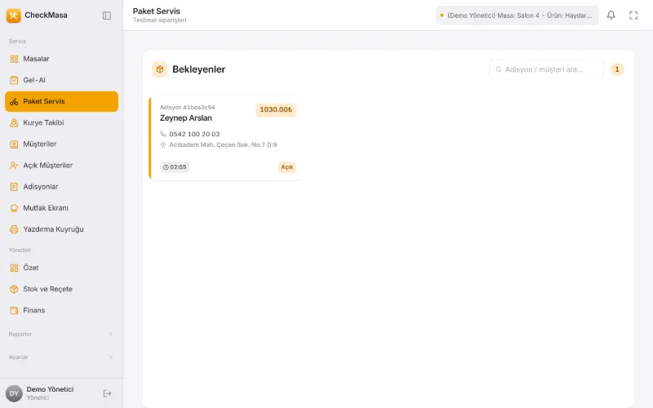Click the Acıbadem Mah. address line
Screen dimensions: 653x408
coord(223,145)
